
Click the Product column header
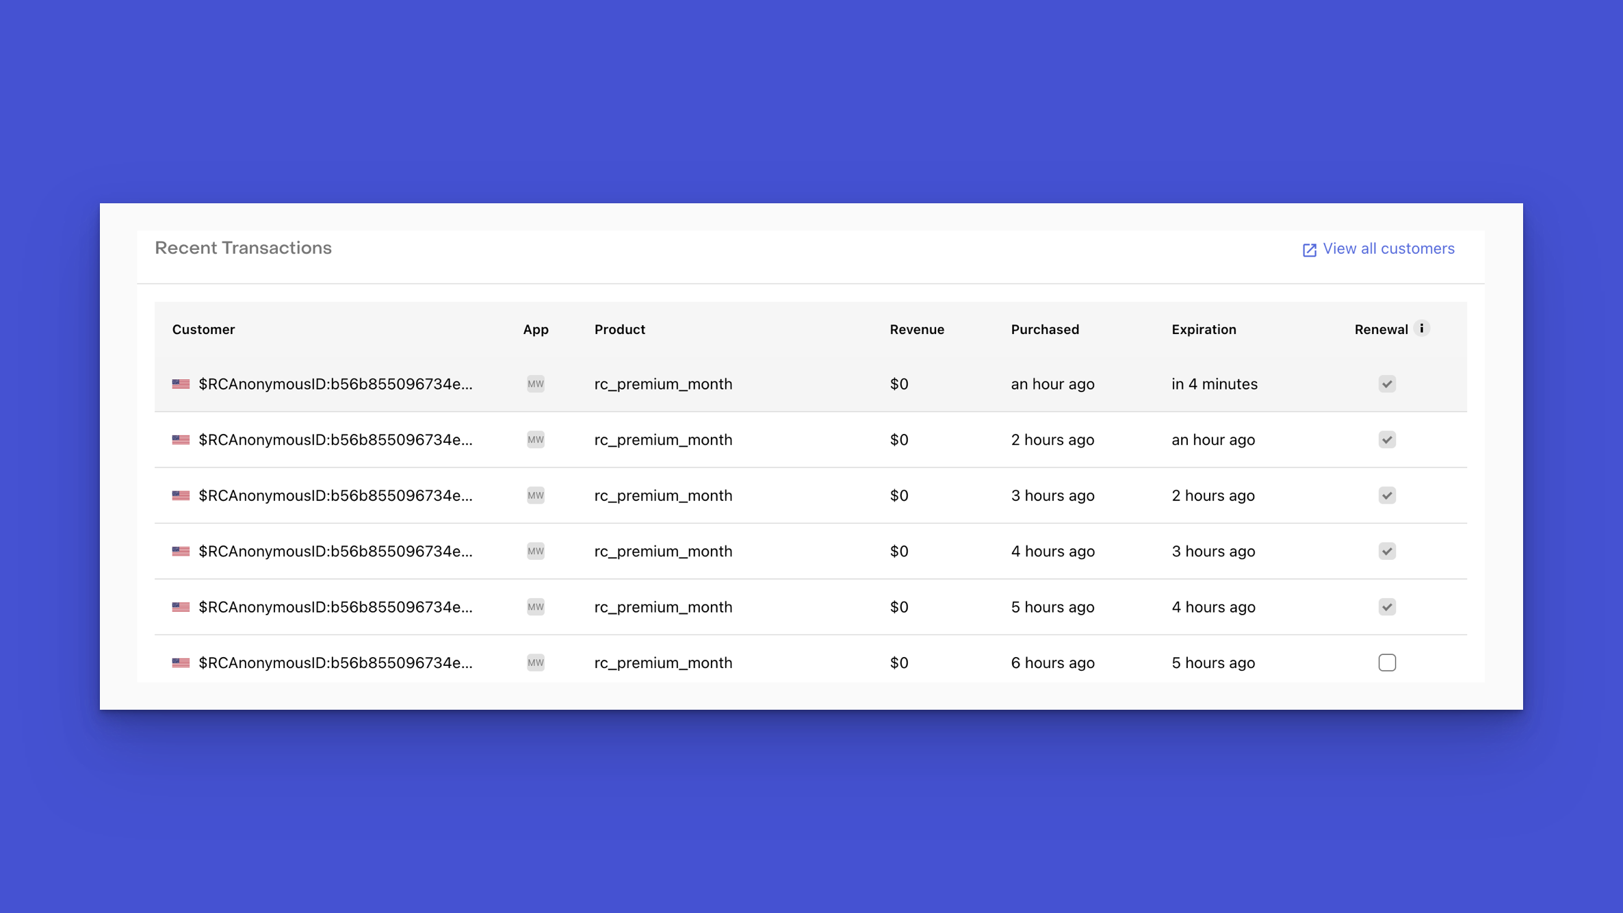(x=619, y=330)
